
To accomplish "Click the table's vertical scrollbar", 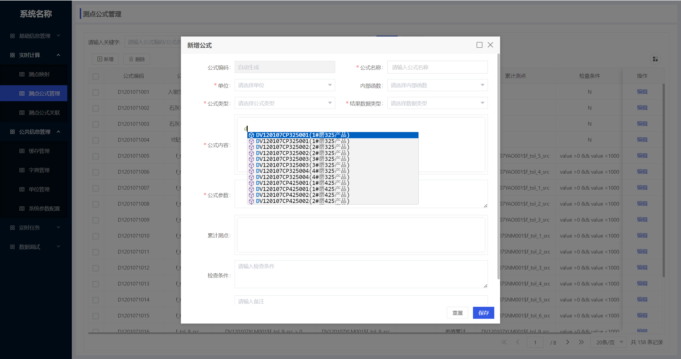I will pyautogui.click(x=663, y=181).
